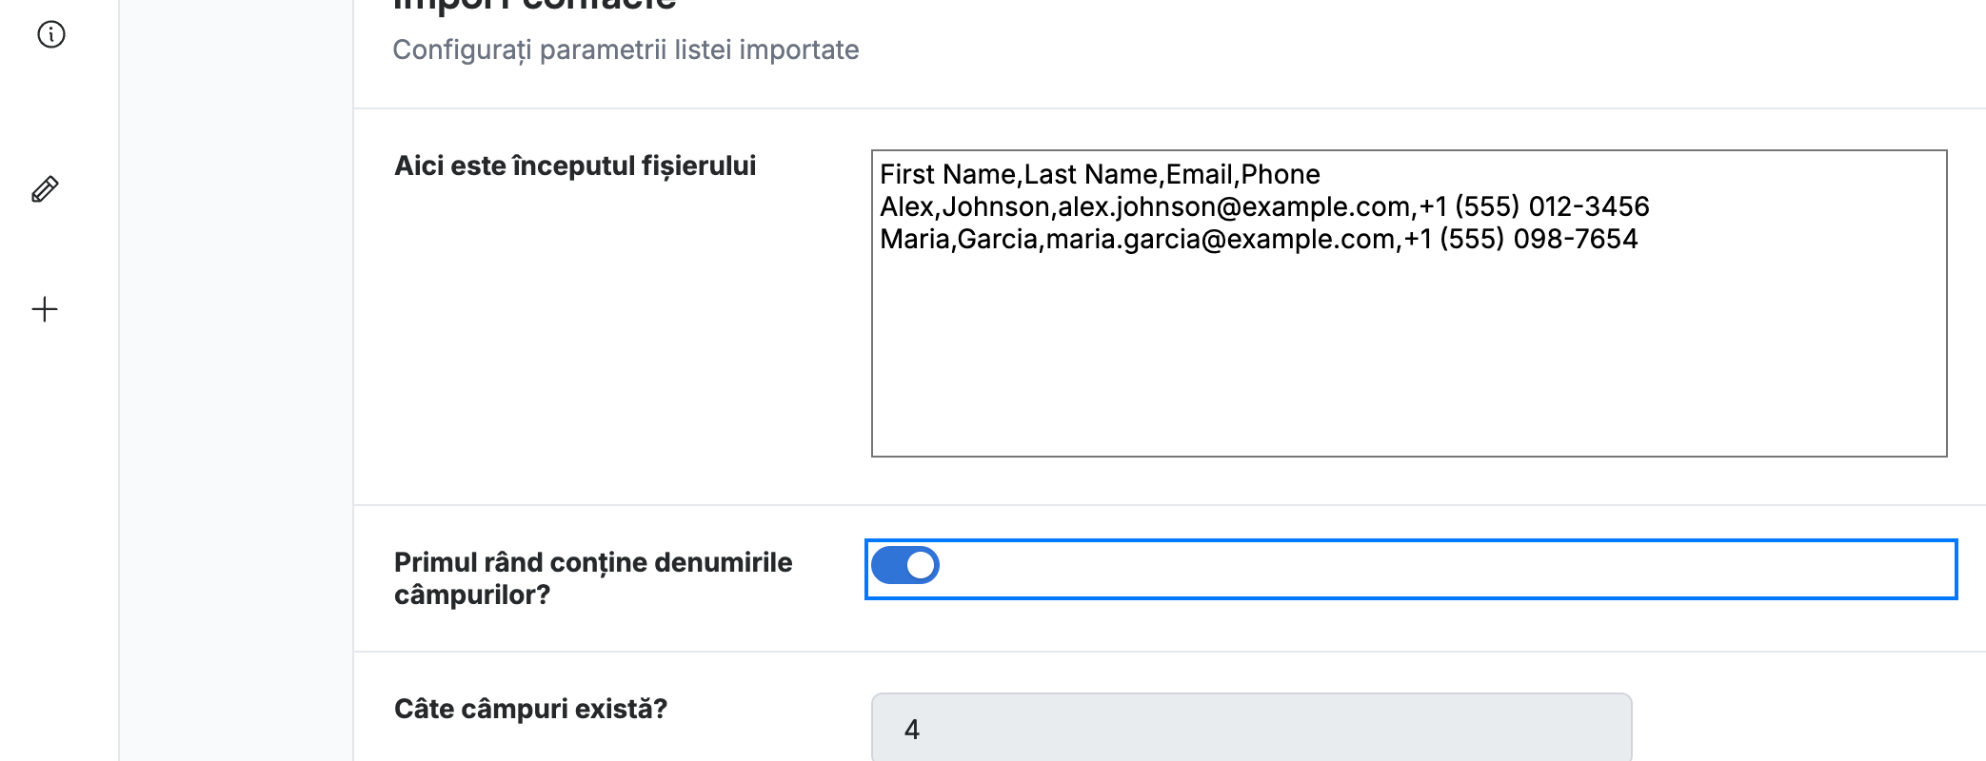Turn off the first-row field names toggle
Viewport: 1986px width, 761px height.
point(904,565)
